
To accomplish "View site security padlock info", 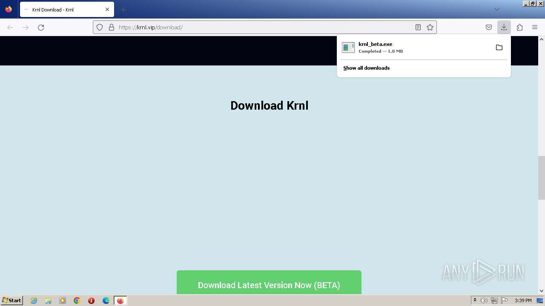I will tap(112, 27).
